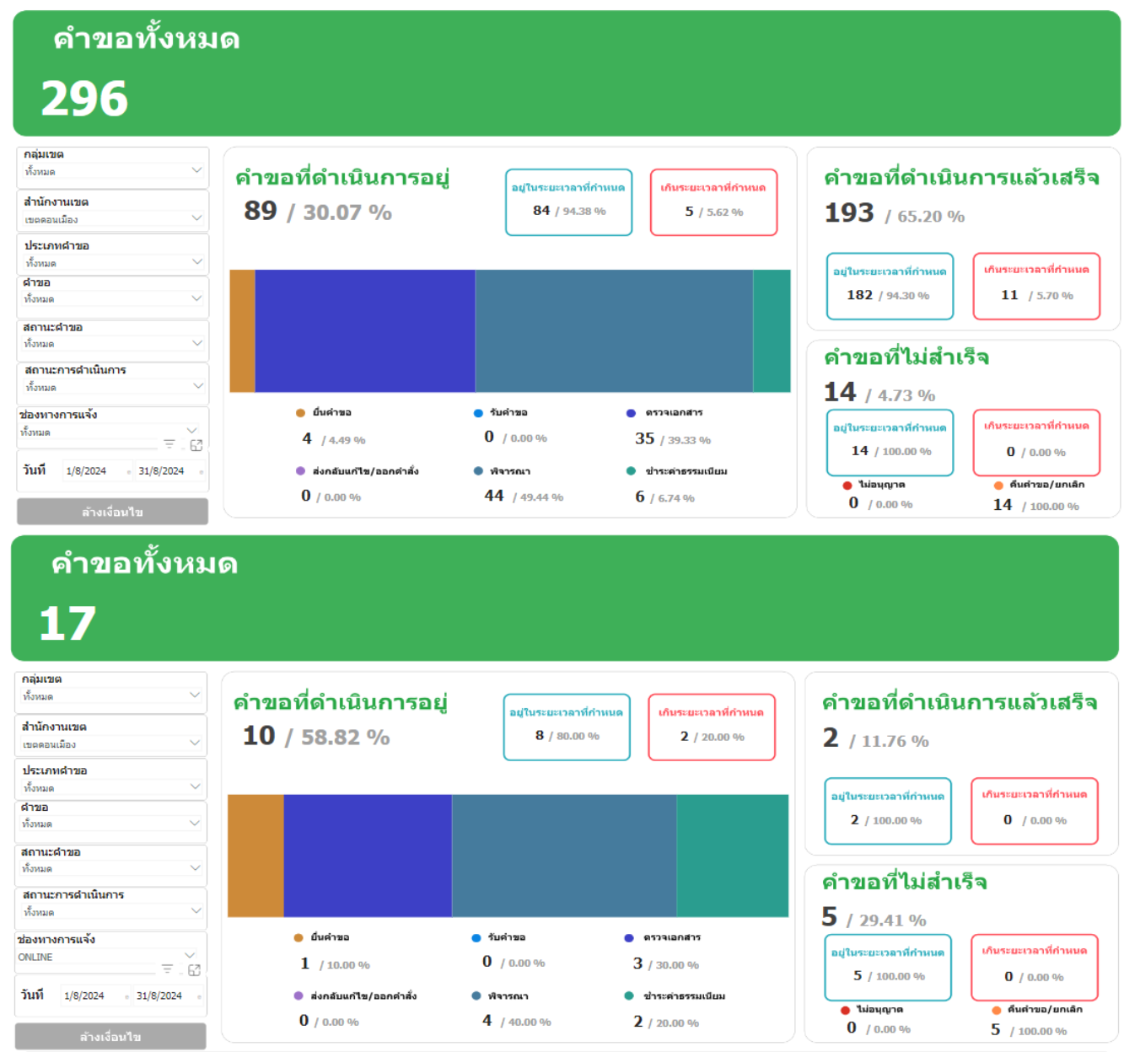Expand the ประเภทคำขอ dropdown in the lower dashboard
The height and width of the screenshot is (1052, 1124).
(x=195, y=787)
